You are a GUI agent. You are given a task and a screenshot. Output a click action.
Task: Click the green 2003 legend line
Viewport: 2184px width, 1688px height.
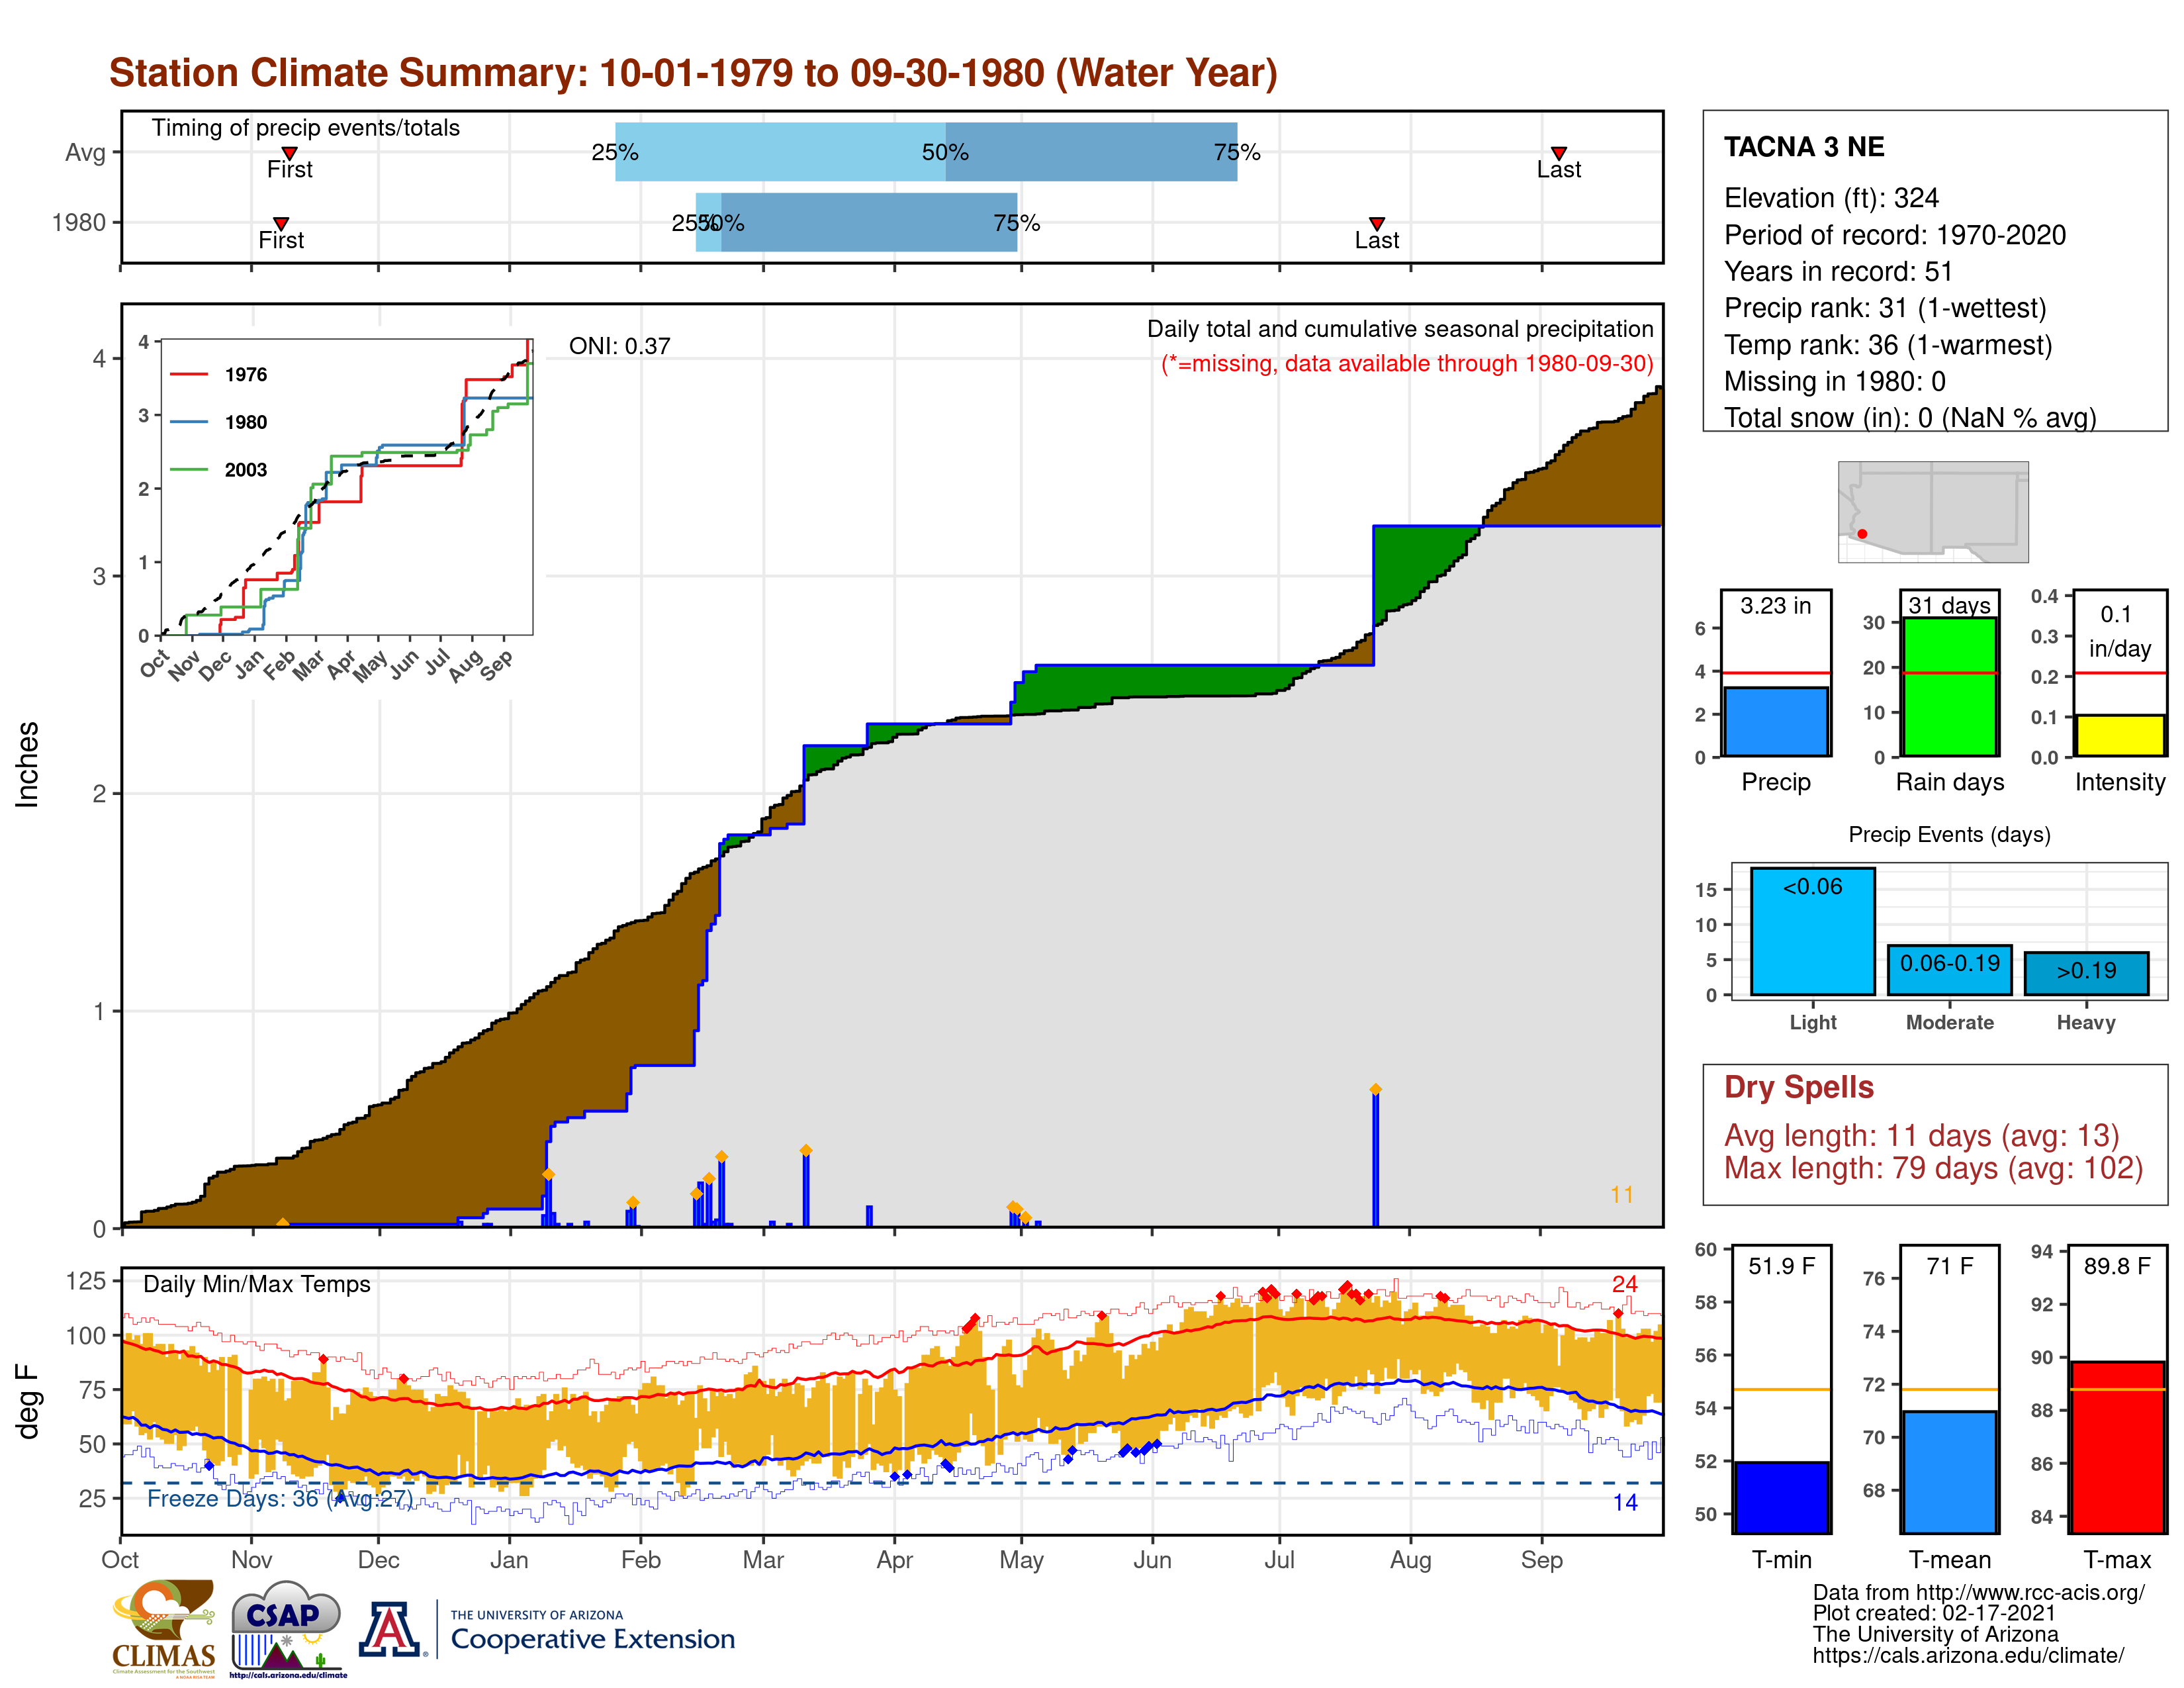pyautogui.click(x=189, y=469)
